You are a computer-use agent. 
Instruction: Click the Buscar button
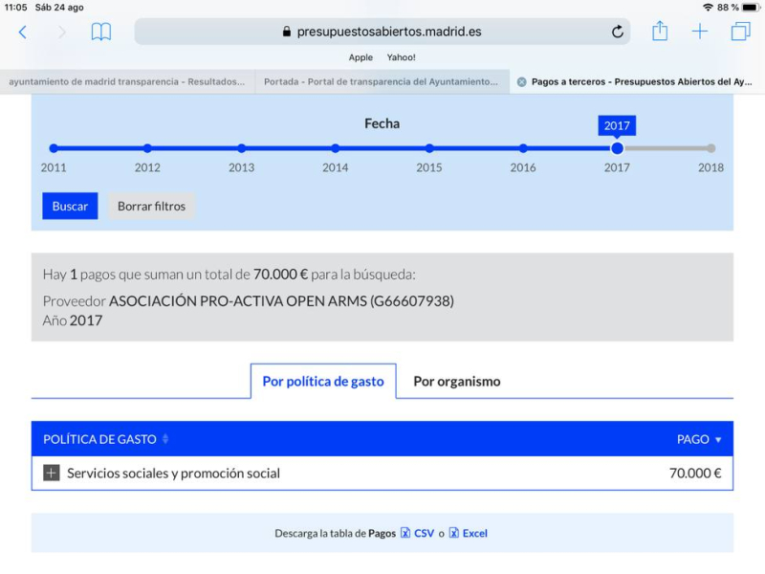tap(70, 206)
